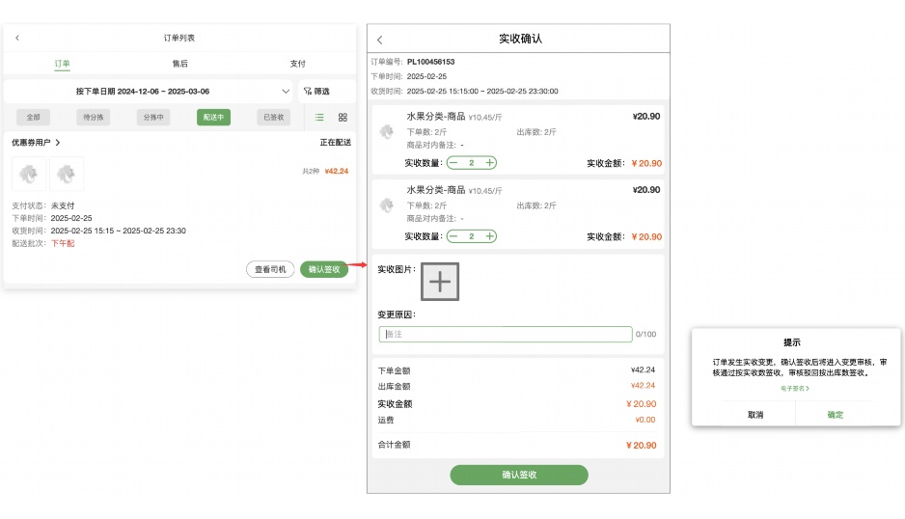
Task: Select the 待分拣 status filter
Action: pos(94,117)
